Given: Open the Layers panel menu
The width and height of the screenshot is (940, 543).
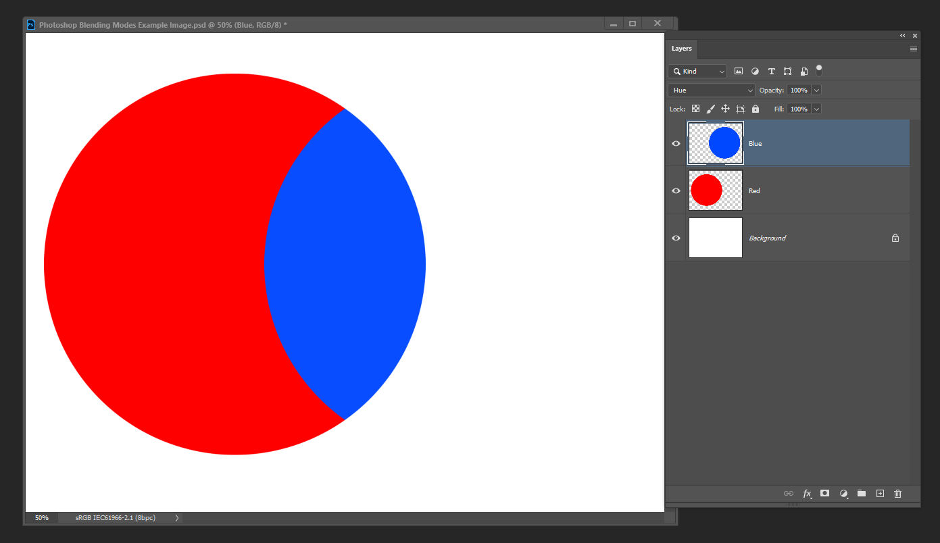Looking at the screenshot, I should [x=913, y=49].
